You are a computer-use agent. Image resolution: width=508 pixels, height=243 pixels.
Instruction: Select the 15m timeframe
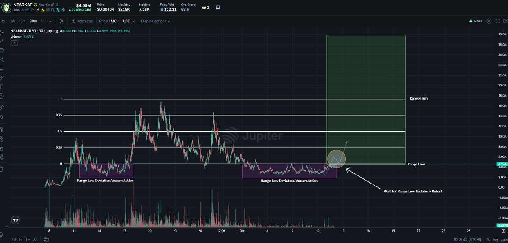point(22,21)
